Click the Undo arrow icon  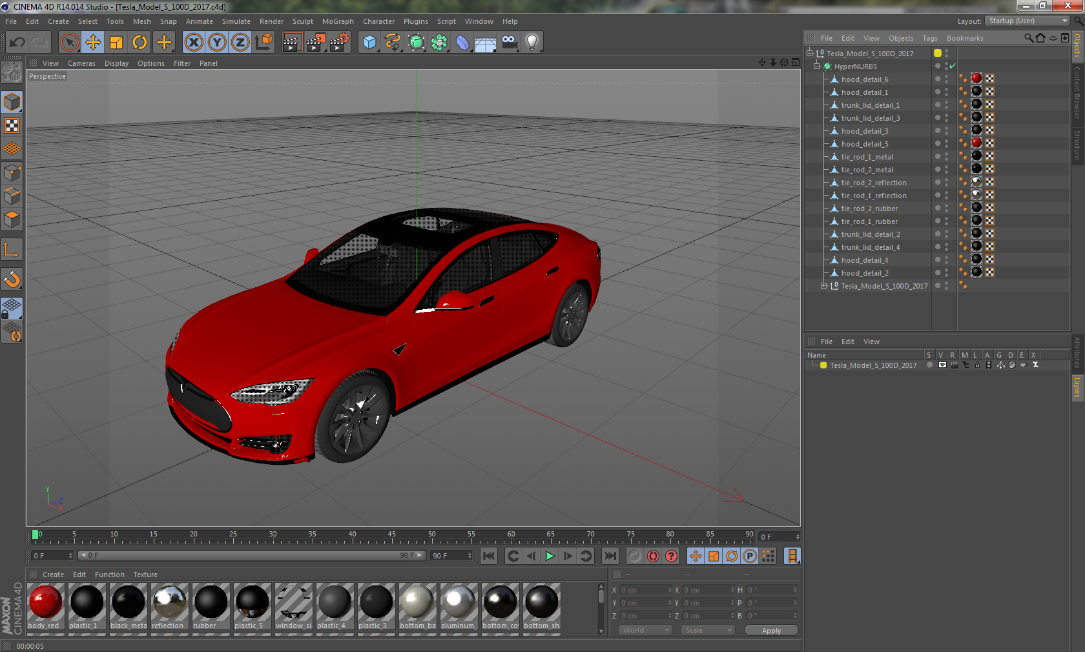(17, 43)
